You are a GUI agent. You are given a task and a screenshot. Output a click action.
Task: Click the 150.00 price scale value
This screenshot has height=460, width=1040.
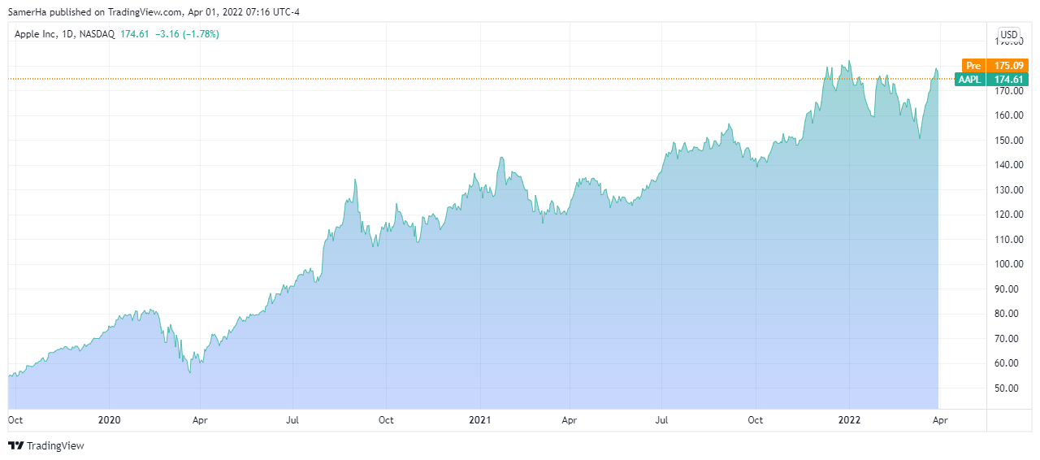(x=1007, y=141)
